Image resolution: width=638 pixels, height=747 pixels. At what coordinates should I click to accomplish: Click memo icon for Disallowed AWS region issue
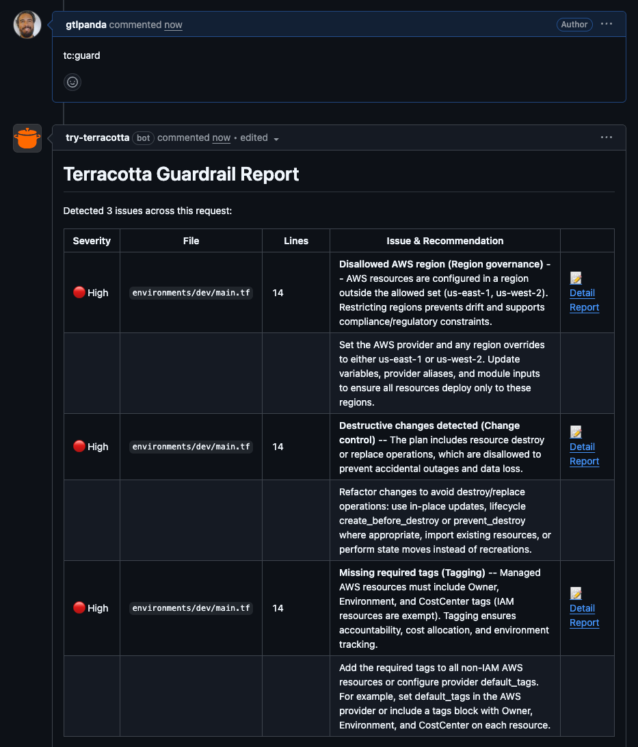(x=576, y=278)
